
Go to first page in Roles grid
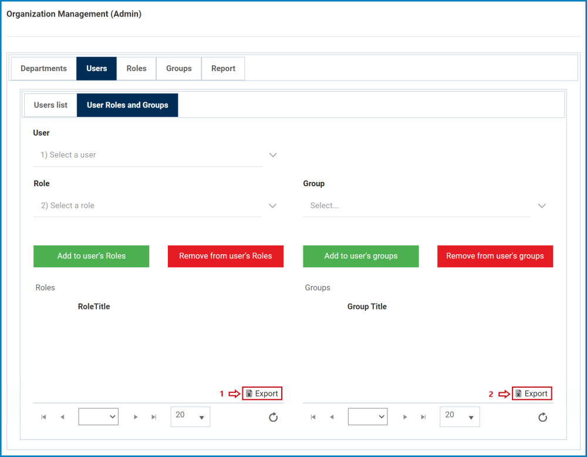point(44,417)
